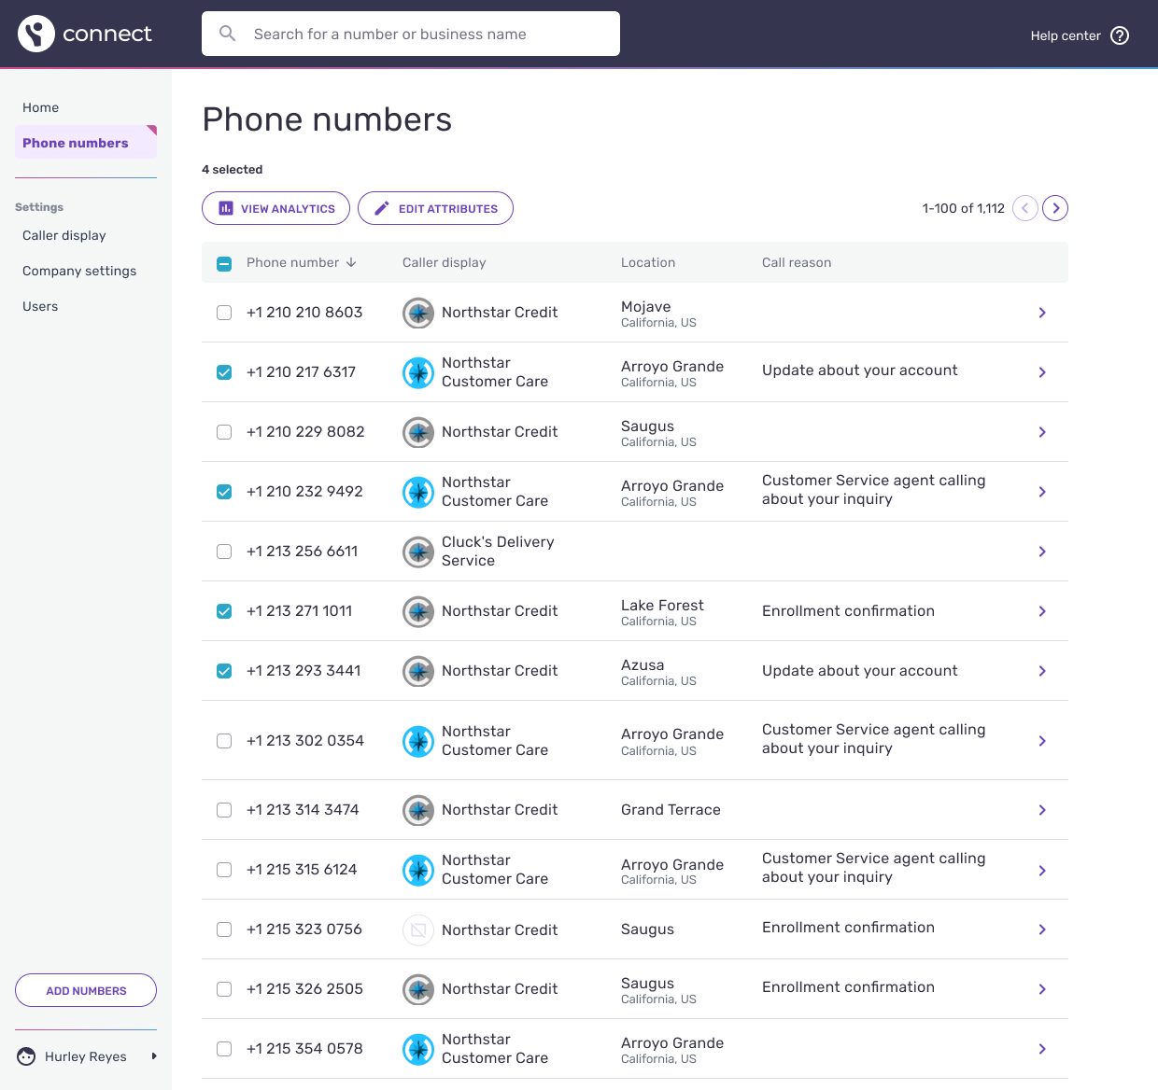Click the select-all header checkbox

pos(223,263)
